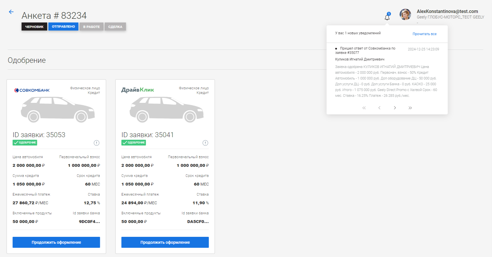This screenshot has height=257, width=492.
Task: Go to next notification page
Action: click(395, 108)
